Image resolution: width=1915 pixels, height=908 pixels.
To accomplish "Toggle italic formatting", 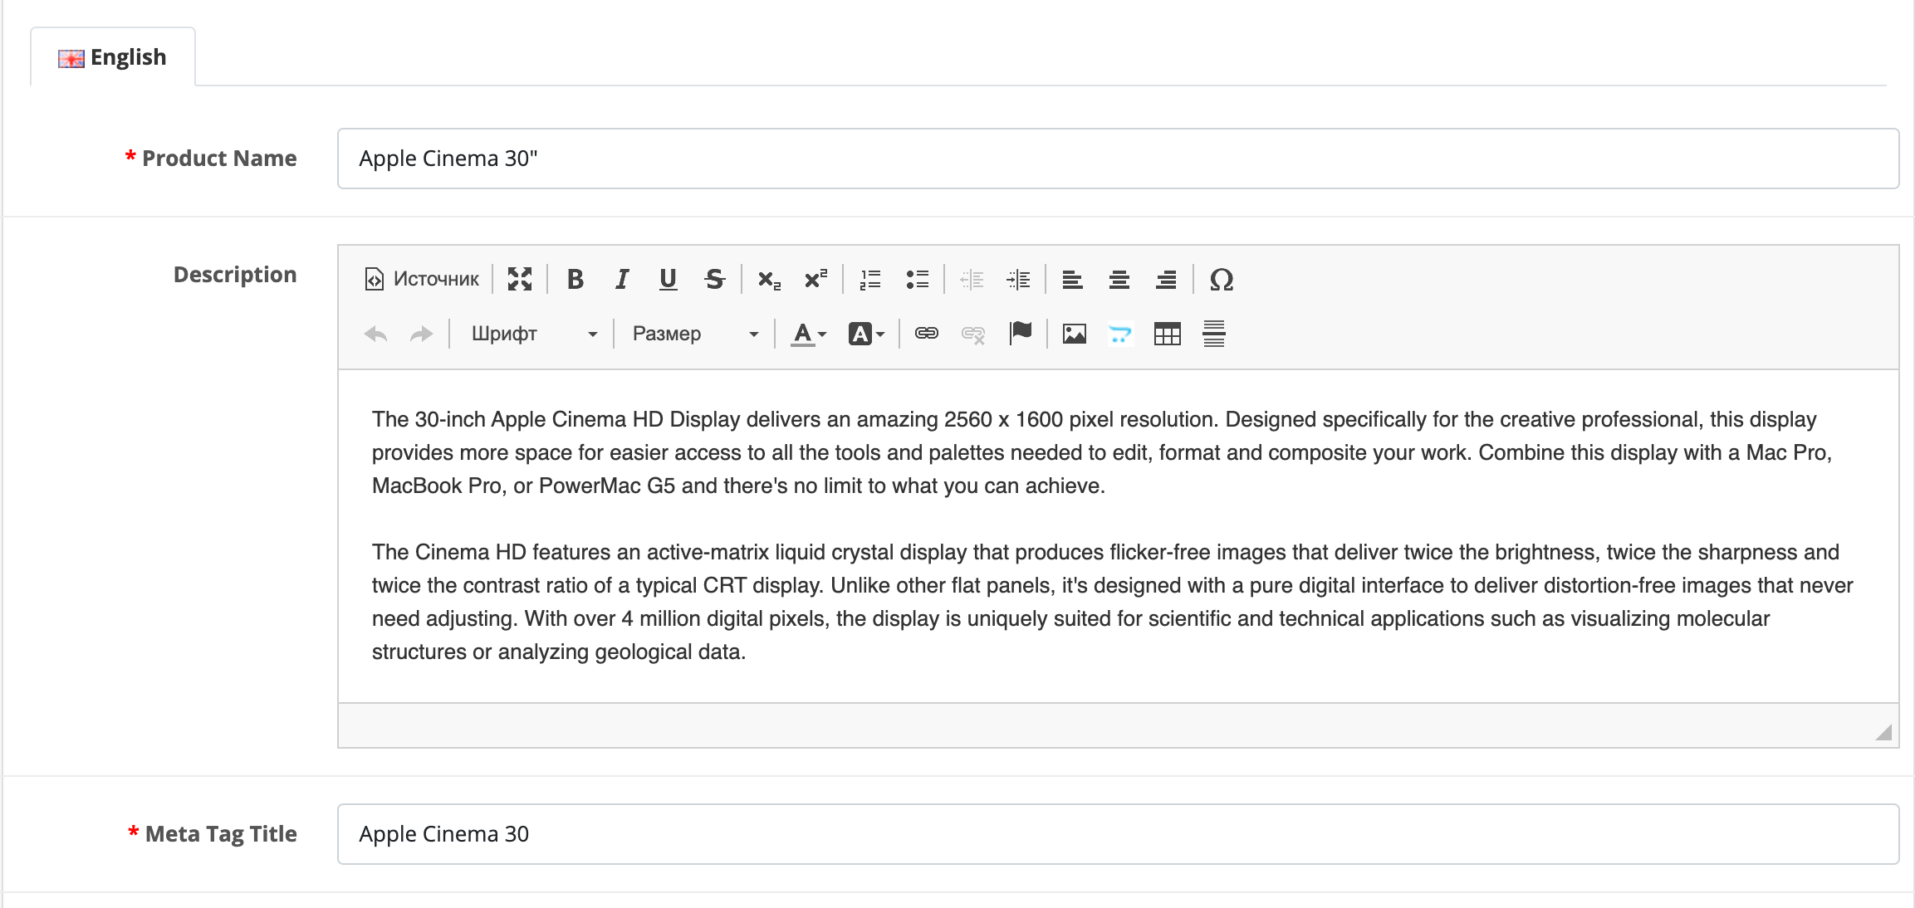I will tap(621, 279).
